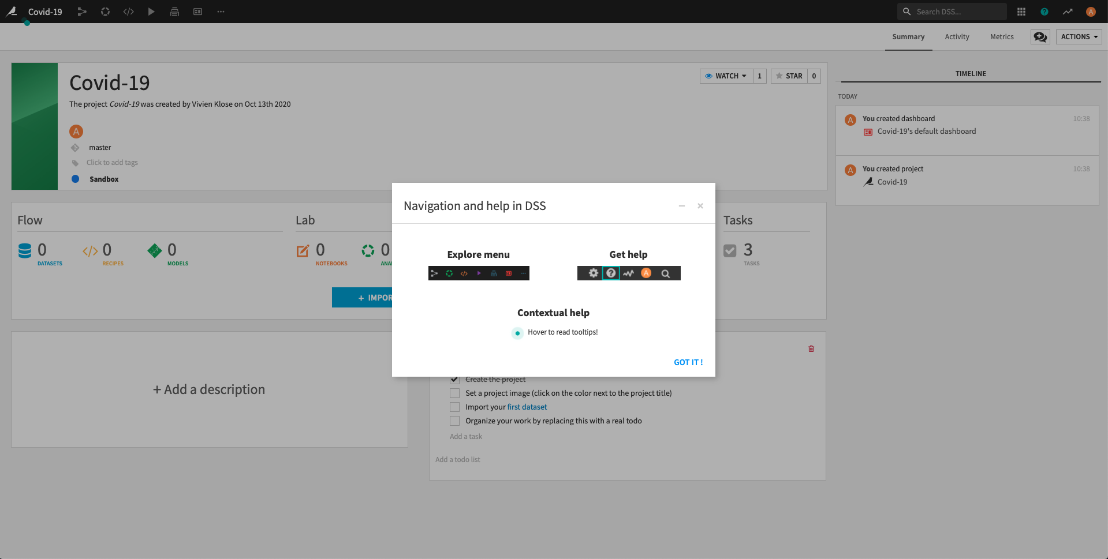Open the Flow icon in top navbar
Screen dimensions: 1108x559
(82, 12)
